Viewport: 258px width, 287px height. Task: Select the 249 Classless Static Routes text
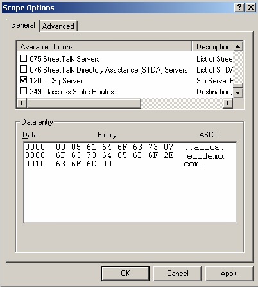[x=72, y=92]
